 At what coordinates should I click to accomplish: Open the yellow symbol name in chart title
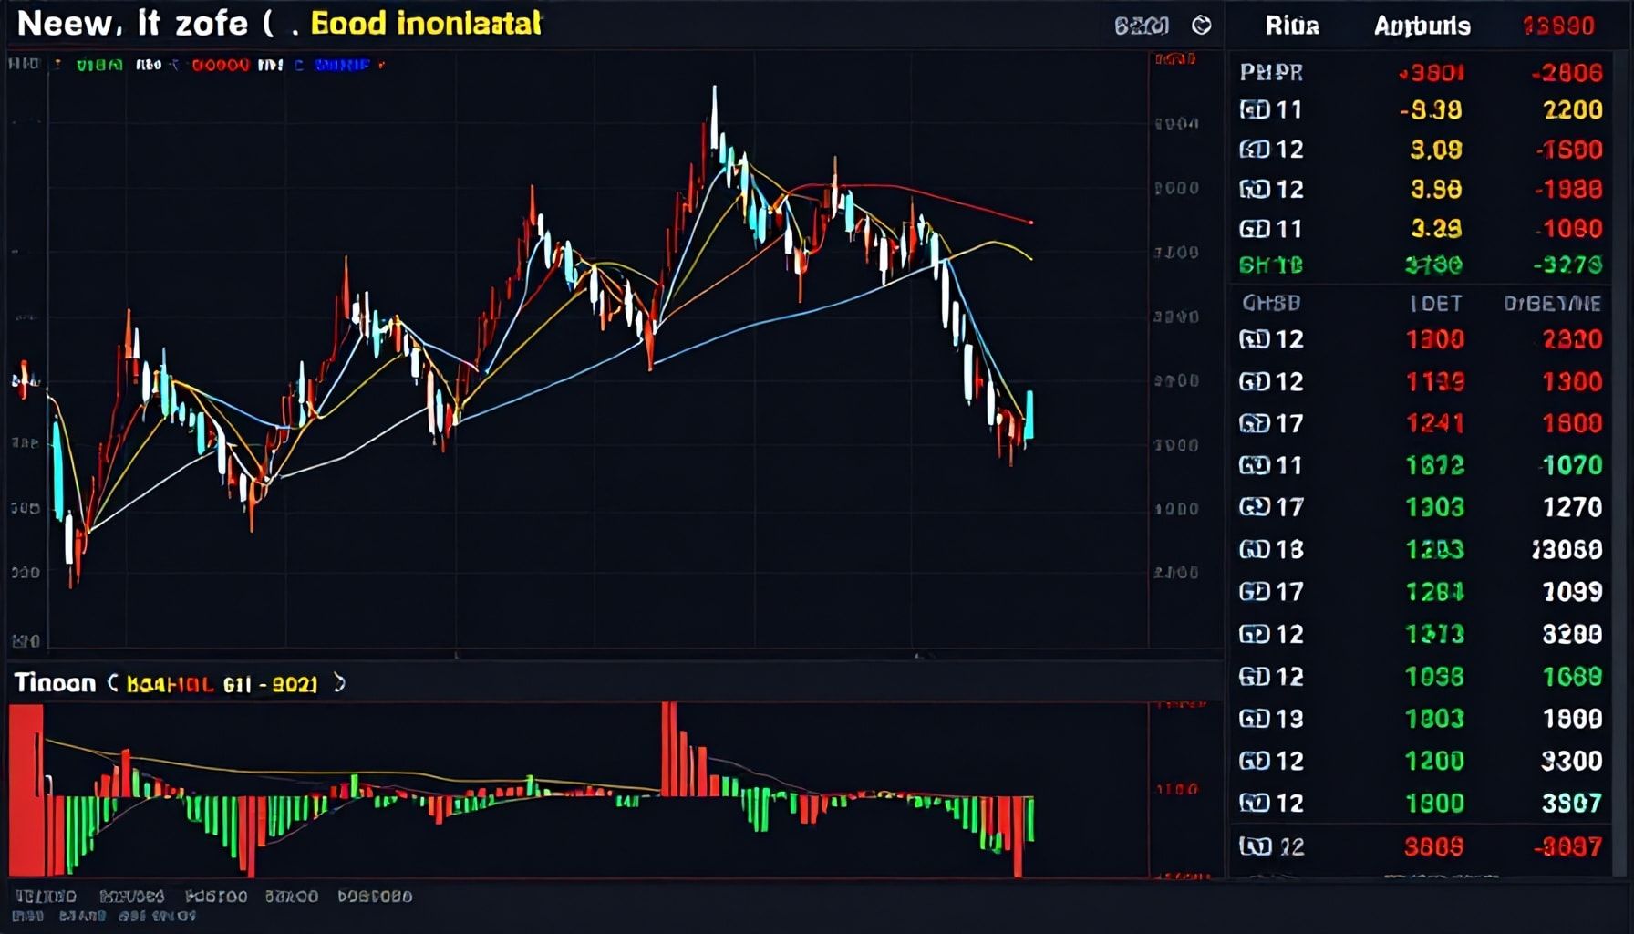pos(426,24)
